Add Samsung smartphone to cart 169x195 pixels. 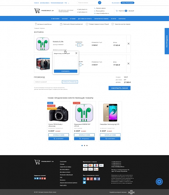point(110,139)
